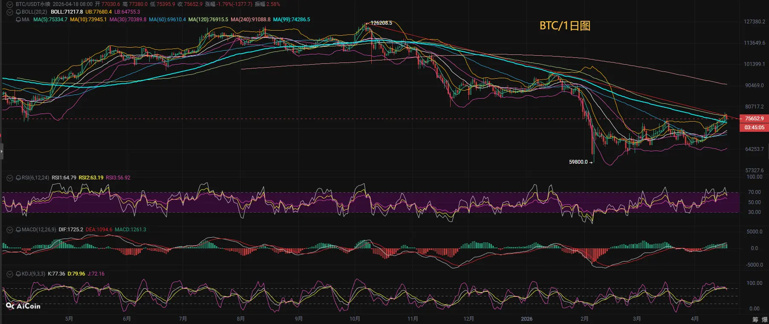Click the RSI1:64.79 reading
769x324 pixels.
pyautogui.click(x=64, y=178)
